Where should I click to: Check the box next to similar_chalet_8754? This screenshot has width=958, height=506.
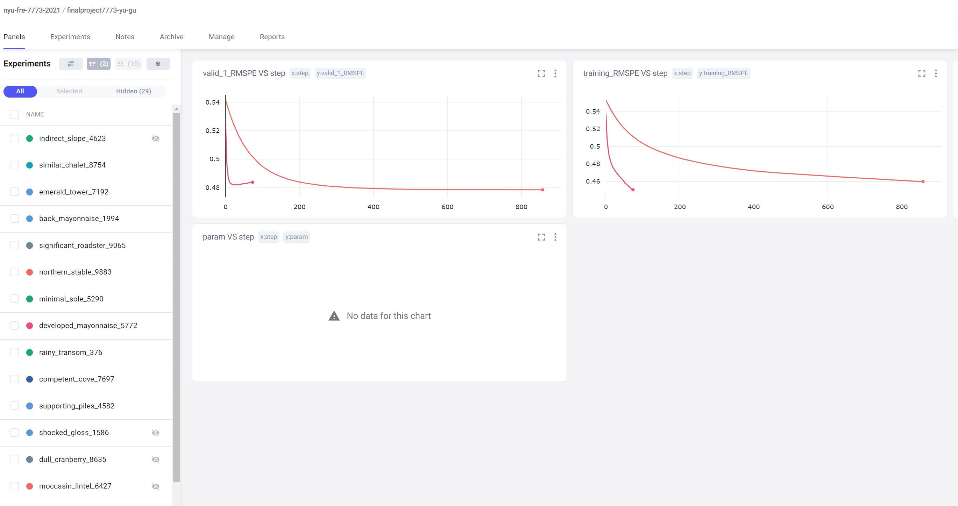[15, 165]
